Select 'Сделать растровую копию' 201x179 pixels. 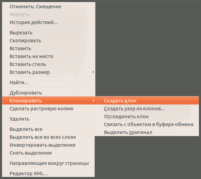[x=49, y=109]
